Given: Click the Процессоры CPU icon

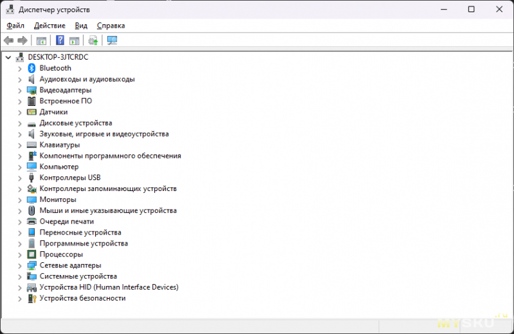Looking at the screenshot, I should point(31,254).
